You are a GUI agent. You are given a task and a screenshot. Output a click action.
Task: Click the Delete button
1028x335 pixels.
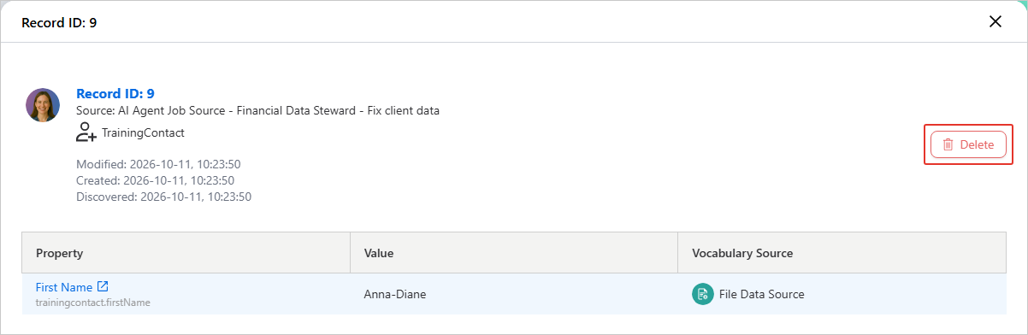pyautogui.click(x=968, y=144)
